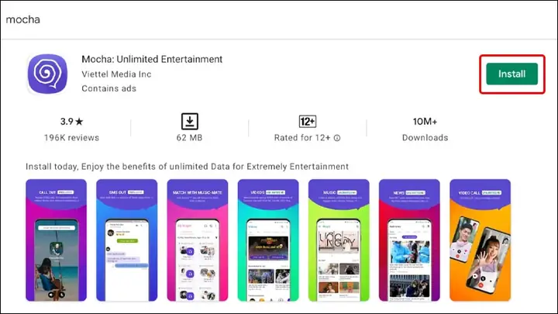Open the SMS OUT screenshot thumbnail
The height and width of the screenshot is (314, 558).
[126, 240]
